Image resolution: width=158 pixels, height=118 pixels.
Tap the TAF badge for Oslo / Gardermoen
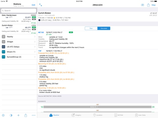point(34,19)
